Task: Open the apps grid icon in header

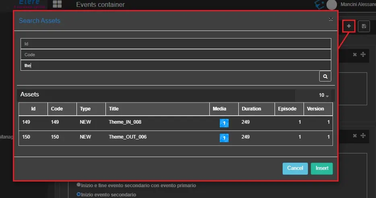Action: coord(57,4)
